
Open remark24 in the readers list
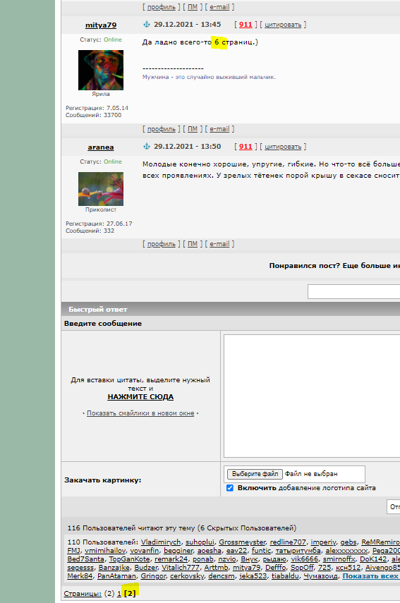(x=171, y=559)
